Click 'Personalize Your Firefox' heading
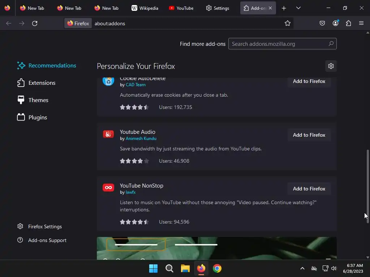Image resolution: width=370 pixels, height=277 pixels. [x=136, y=66]
